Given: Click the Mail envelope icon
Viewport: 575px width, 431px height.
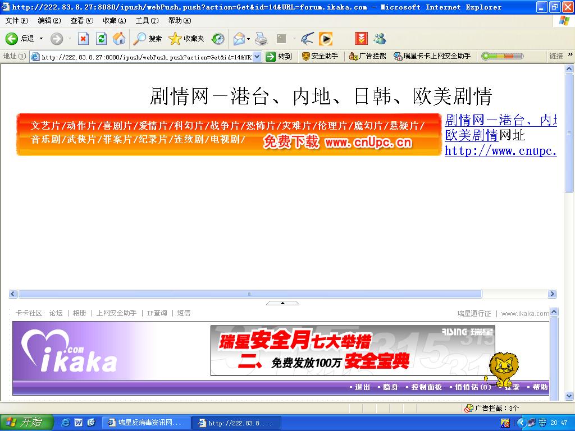Looking at the screenshot, I should [x=239, y=39].
